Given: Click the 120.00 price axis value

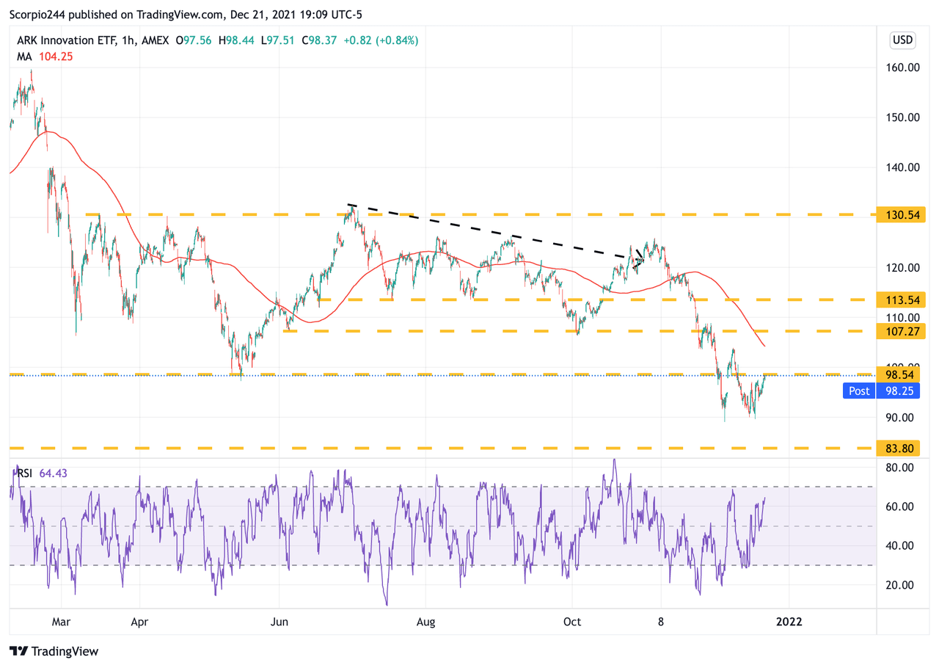Looking at the screenshot, I should coord(902,267).
